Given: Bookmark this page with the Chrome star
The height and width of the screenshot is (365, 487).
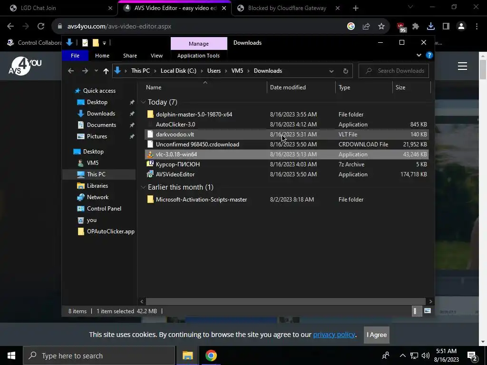Looking at the screenshot, I should click(x=381, y=27).
